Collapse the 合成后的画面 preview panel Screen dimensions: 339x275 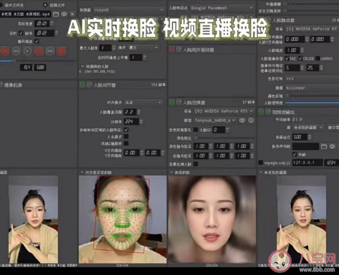pos(261,172)
